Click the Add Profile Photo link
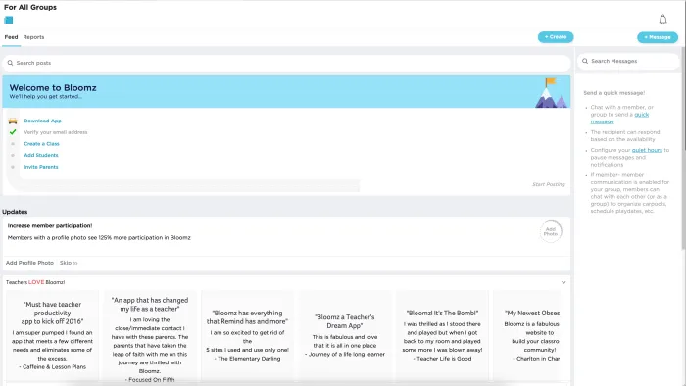Viewport: 686px width, 386px height. point(29,263)
